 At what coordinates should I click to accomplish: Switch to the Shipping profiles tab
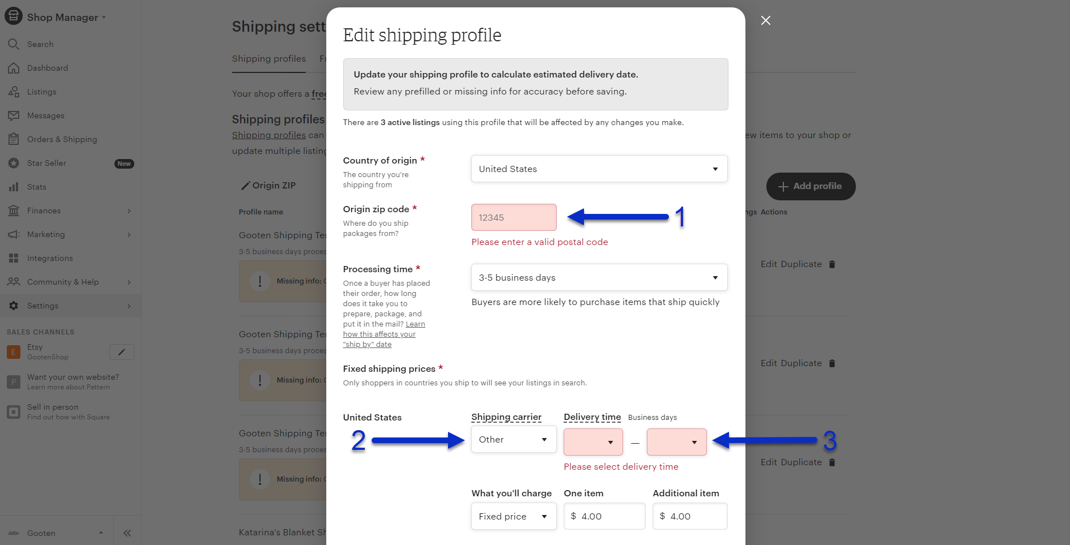pos(268,58)
